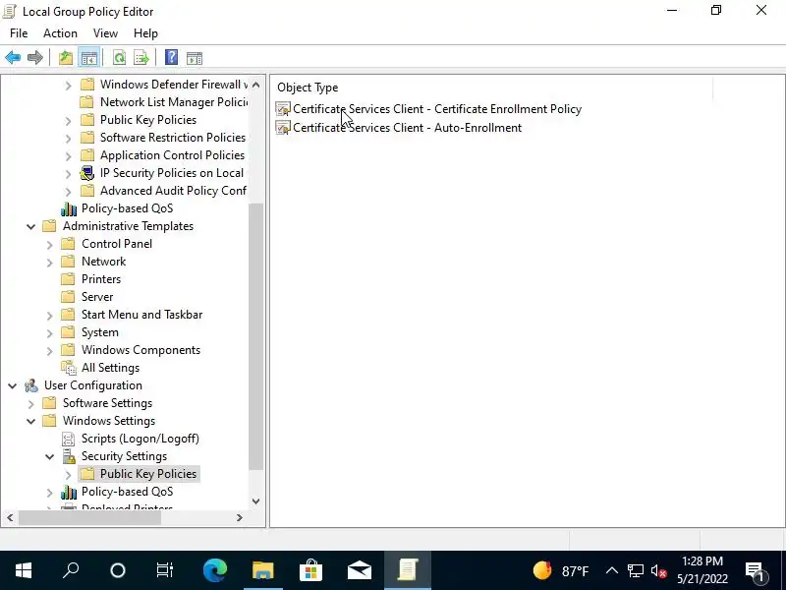
Task: Launch Microsoft Edge from taskbar
Action: click(215, 570)
